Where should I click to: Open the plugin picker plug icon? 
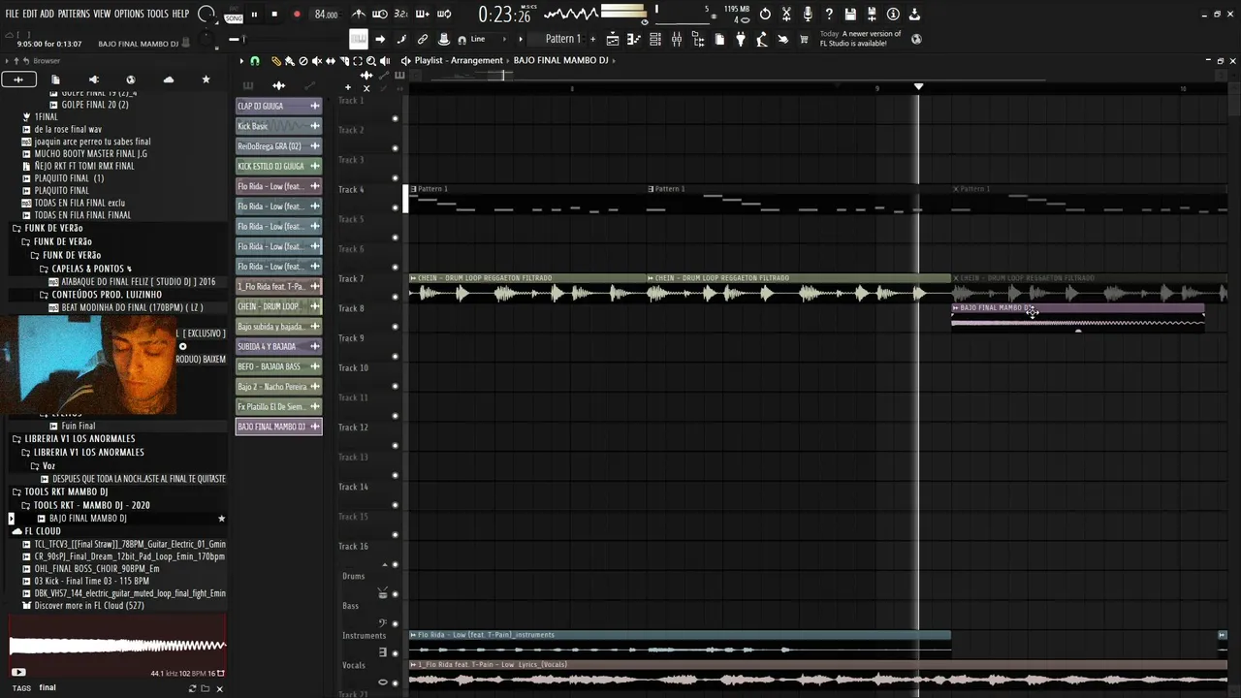[741, 40]
